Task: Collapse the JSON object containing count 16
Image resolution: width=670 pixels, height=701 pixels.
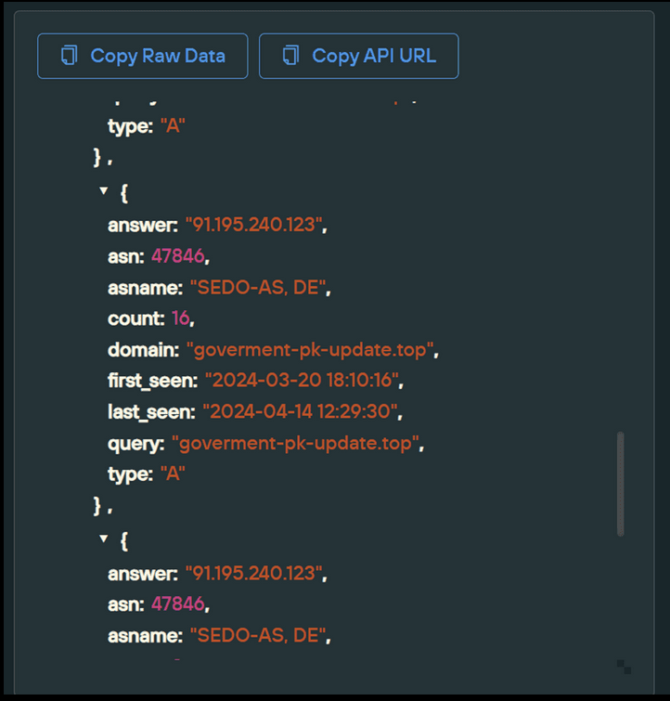Action: pos(104,190)
